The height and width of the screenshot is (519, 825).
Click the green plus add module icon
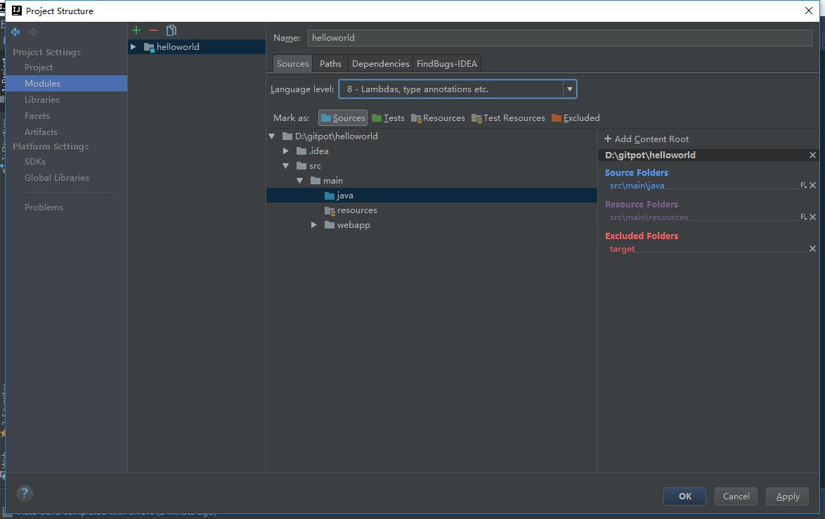[x=136, y=30]
